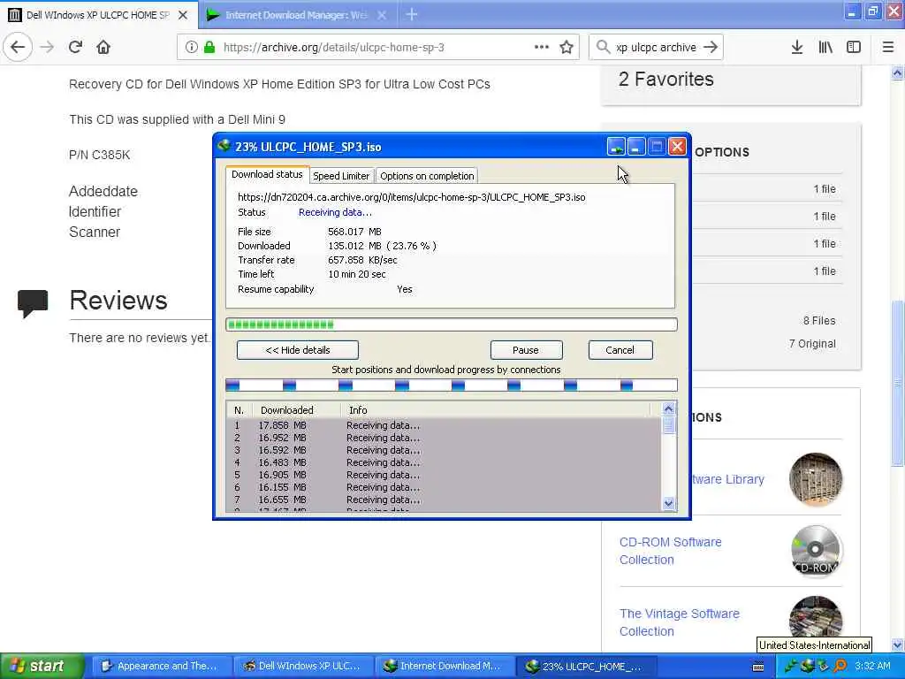Click the IDM icon in dialog title bar
This screenshot has height=679, width=905.
pos(224,146)
